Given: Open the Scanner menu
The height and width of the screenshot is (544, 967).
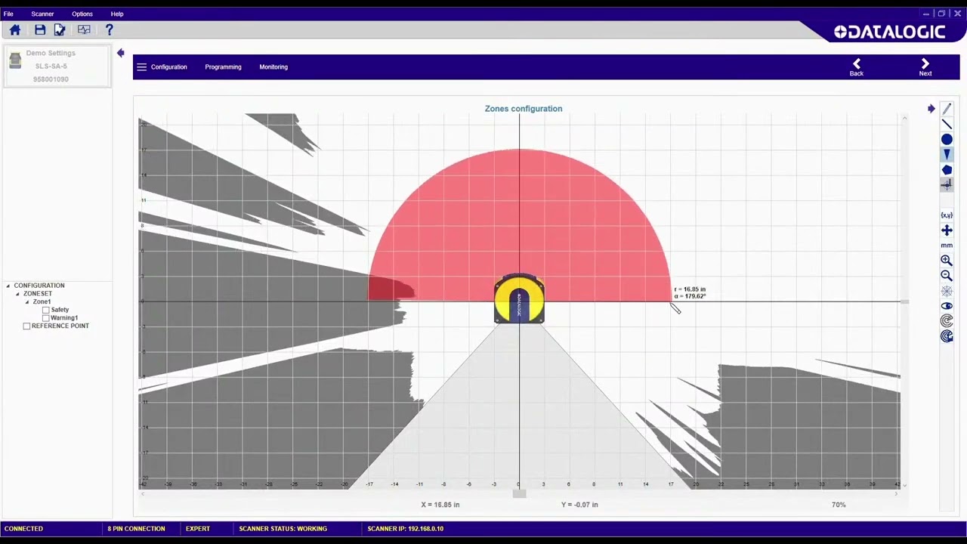Looking at the screenshot, I should tap(42, 14).
